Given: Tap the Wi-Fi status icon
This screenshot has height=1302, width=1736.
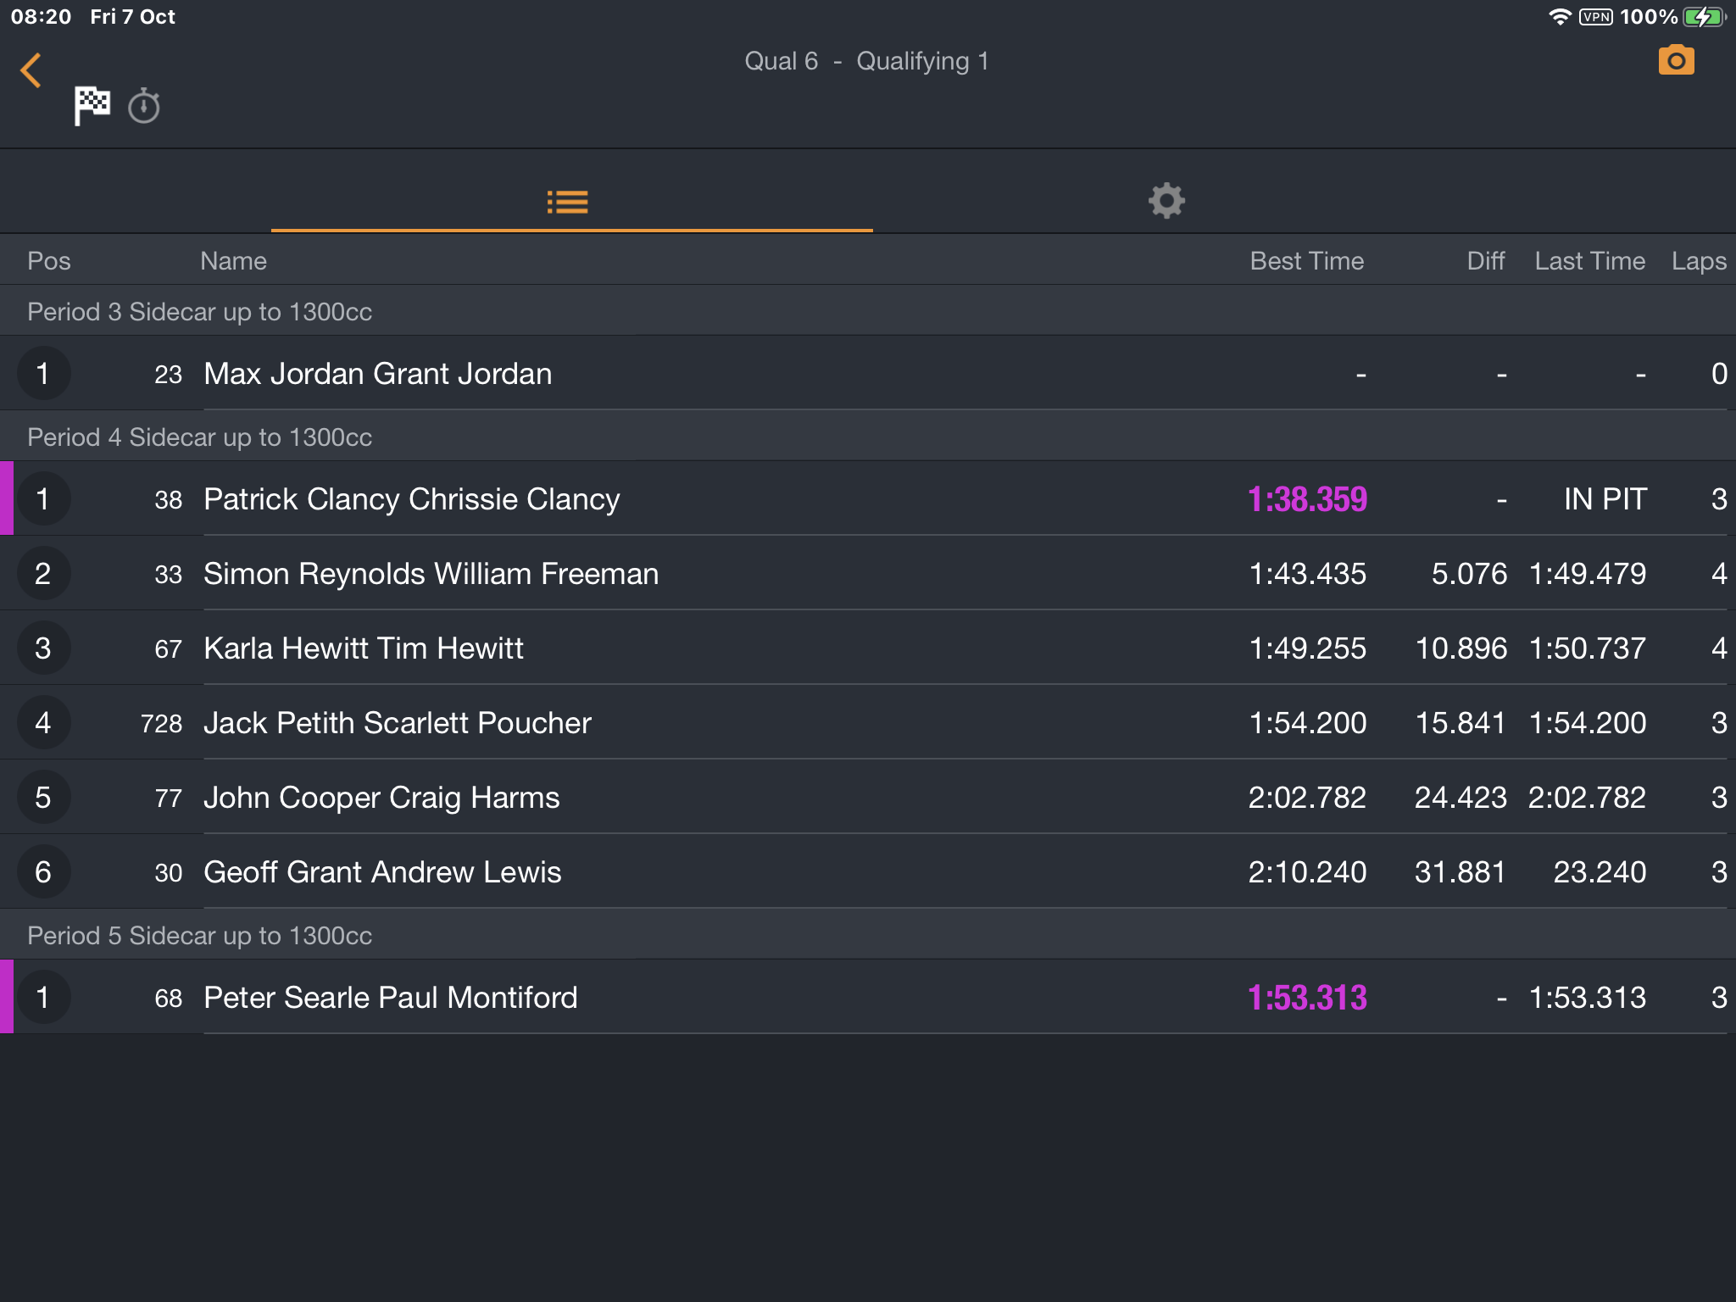Looking at the screenshot, I should (1559, 17).
